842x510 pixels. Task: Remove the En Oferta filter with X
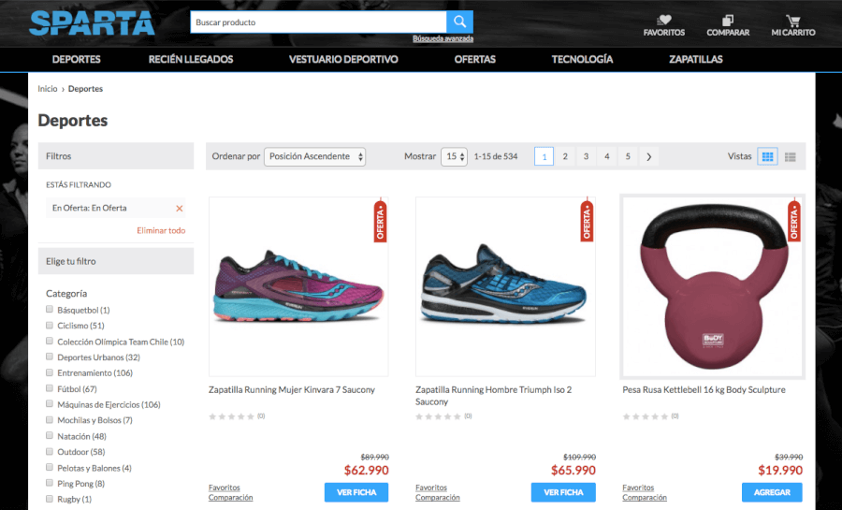180,209
